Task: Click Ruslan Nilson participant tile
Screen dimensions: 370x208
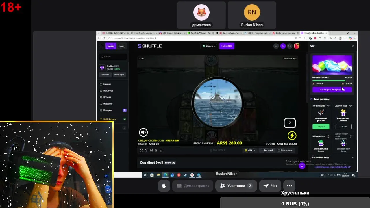Action: pyautogui.click(x=252, y=15)
